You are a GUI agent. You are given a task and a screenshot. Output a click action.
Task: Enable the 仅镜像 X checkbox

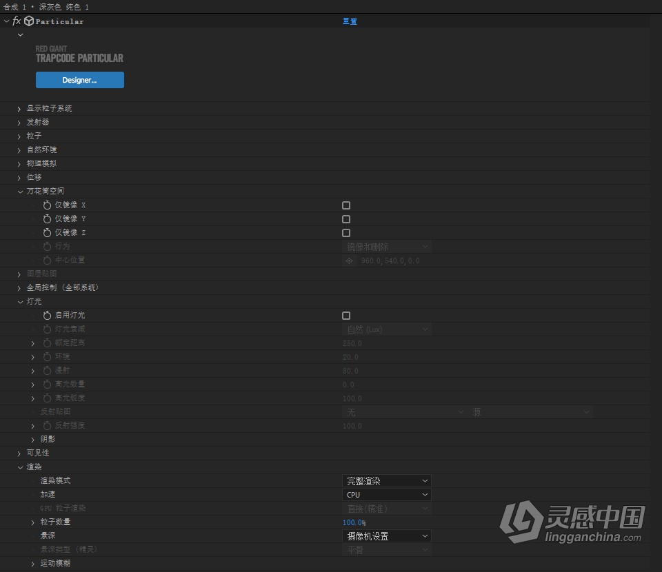(x=346, y=205)
